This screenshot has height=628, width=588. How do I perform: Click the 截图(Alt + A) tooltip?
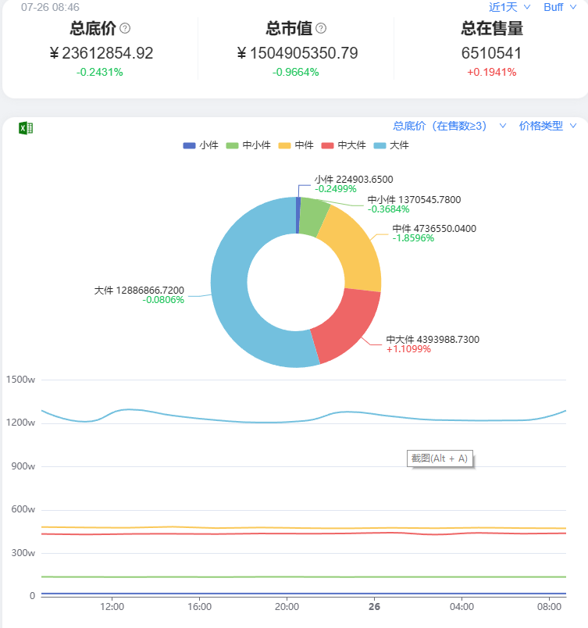(440, 459)
